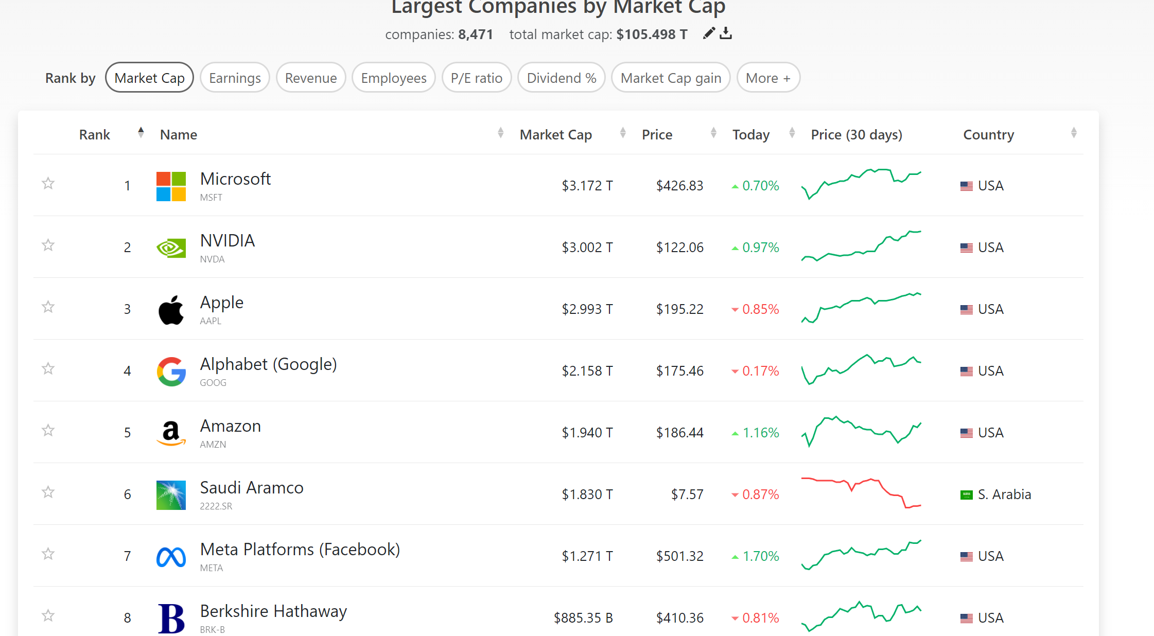Click Alphabet's 30-day price chart
Image resolution: width=1154 pixels, height=636 pixels.
click(861, 369)
